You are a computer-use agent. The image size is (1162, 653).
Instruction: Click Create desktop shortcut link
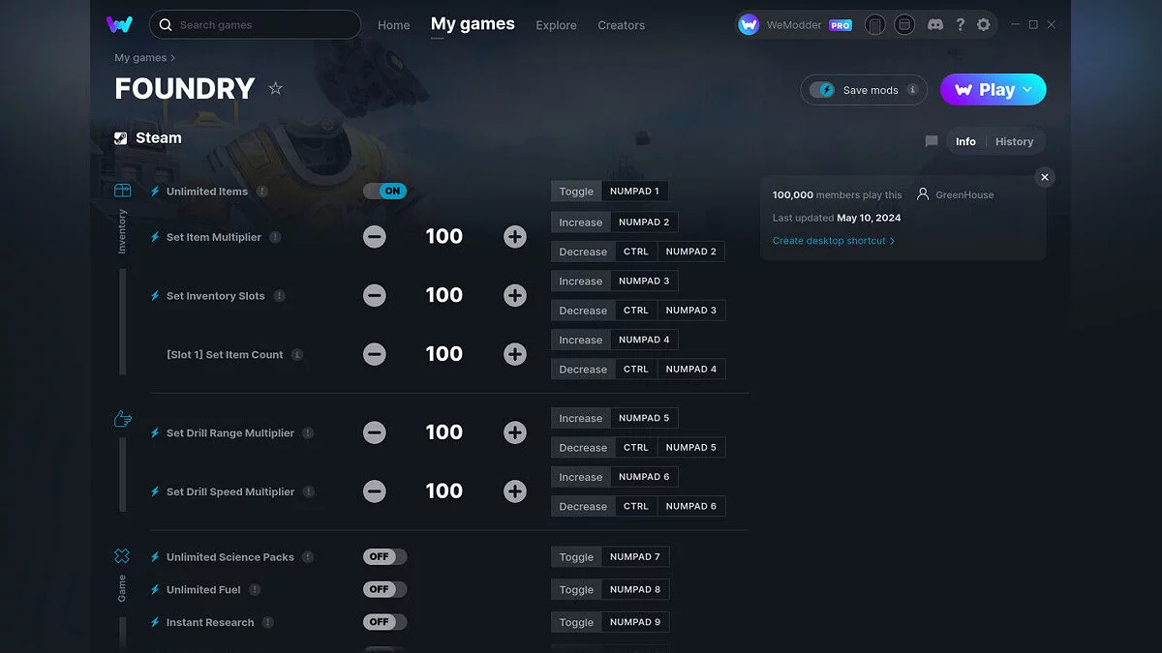(834, 241)
